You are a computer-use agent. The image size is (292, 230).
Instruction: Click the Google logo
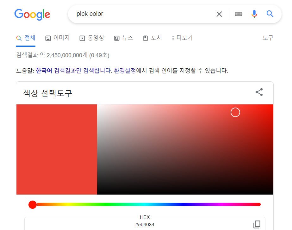pyautogui.click(x=32, y=14)
